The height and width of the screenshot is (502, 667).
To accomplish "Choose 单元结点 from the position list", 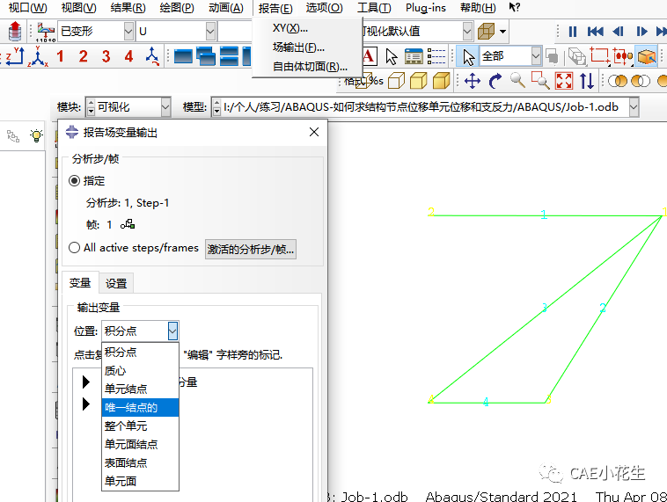I will pos(140,389).
